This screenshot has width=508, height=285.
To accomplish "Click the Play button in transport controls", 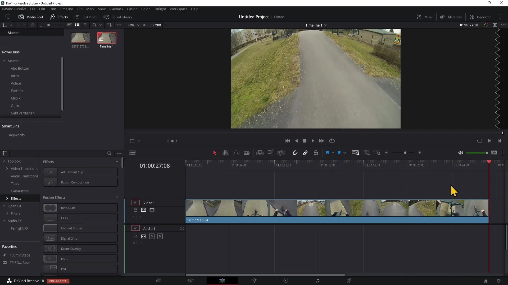I will coord(313,141).
